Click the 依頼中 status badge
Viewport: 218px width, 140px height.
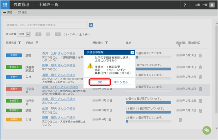coord(14,120)
